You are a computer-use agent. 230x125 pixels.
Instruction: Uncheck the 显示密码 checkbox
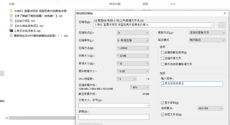(x=163, y=103)
